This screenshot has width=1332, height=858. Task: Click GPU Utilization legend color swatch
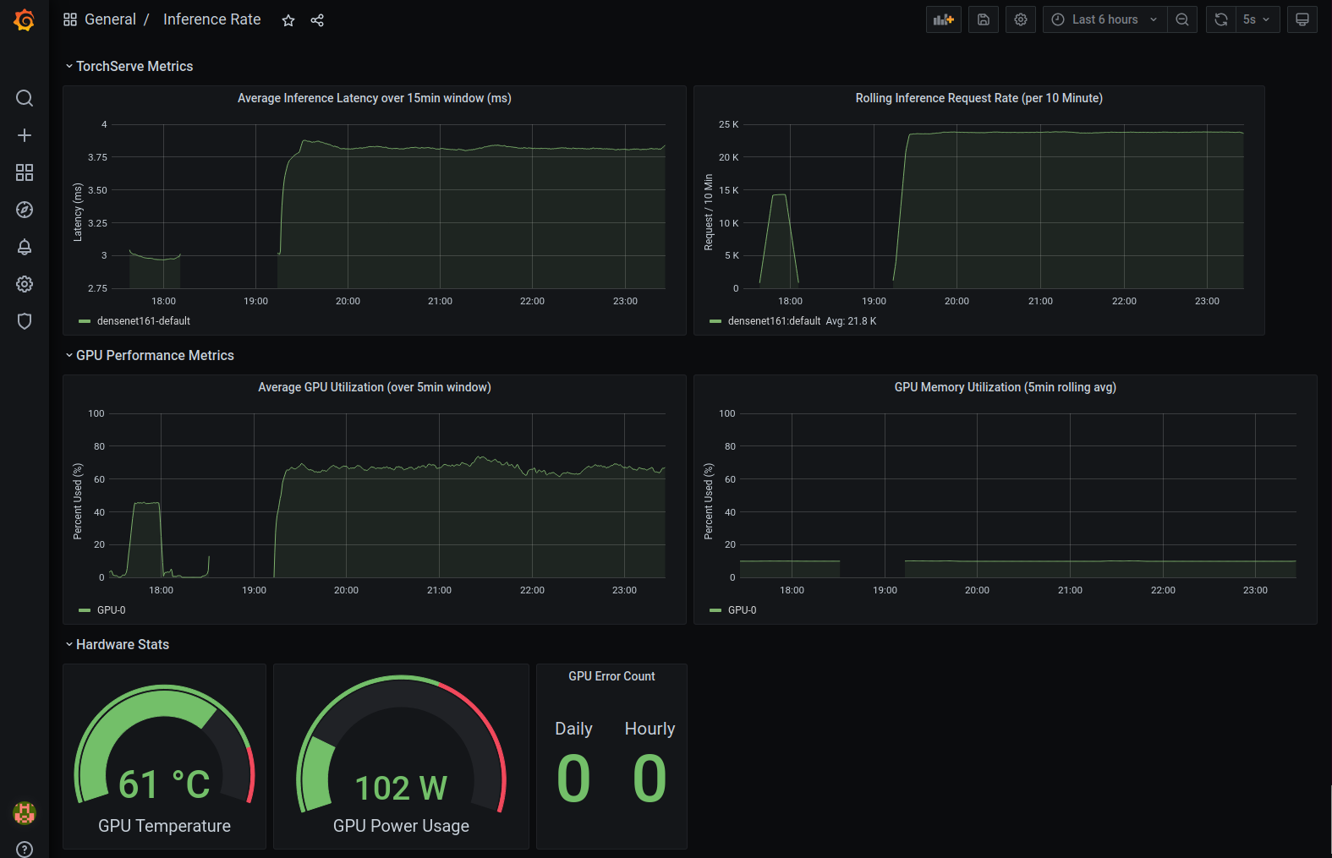pos(85,610)
